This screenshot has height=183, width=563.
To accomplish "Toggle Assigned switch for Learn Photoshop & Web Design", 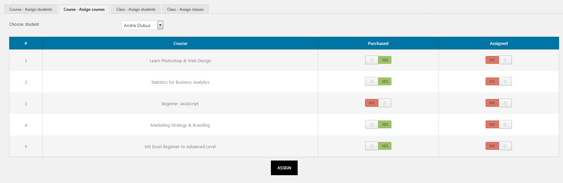I will (x=498, y=60).
